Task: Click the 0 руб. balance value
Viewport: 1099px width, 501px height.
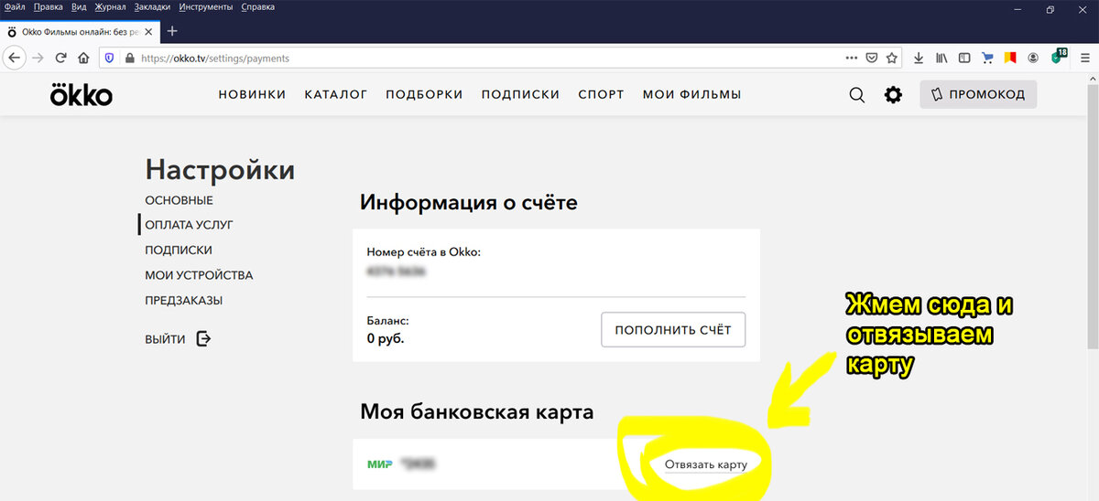Action: tap(386, 338)
